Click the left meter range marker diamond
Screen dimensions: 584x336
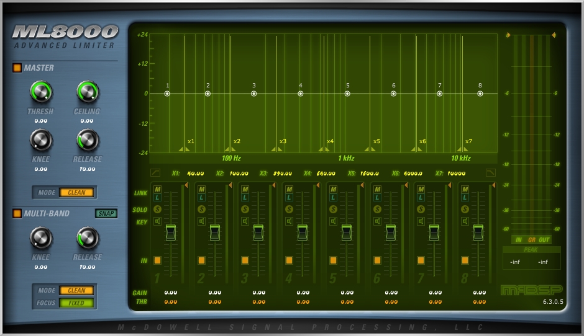click(508, 35)
